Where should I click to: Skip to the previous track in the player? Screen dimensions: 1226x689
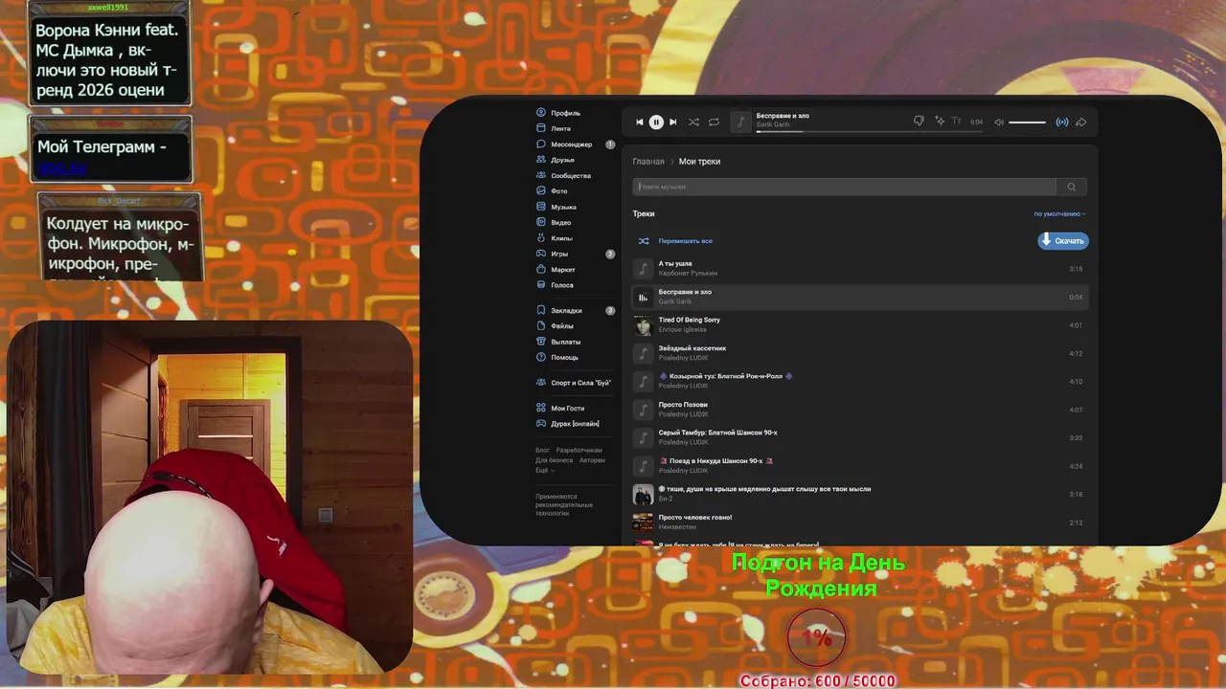point(640,122)
